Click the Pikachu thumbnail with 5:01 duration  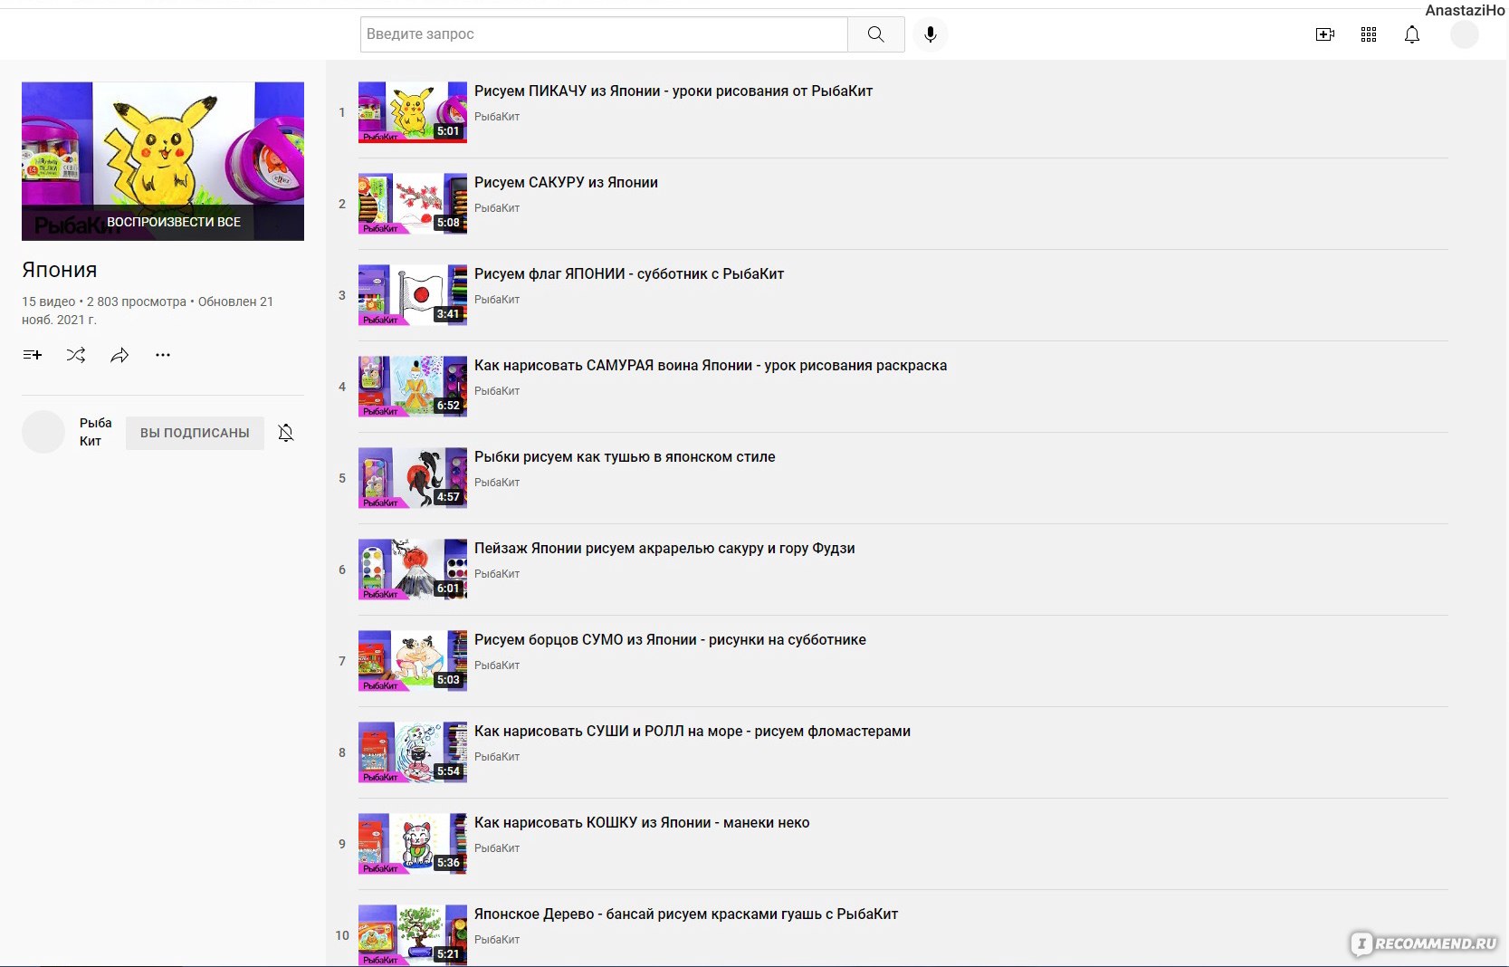[413, 112]
